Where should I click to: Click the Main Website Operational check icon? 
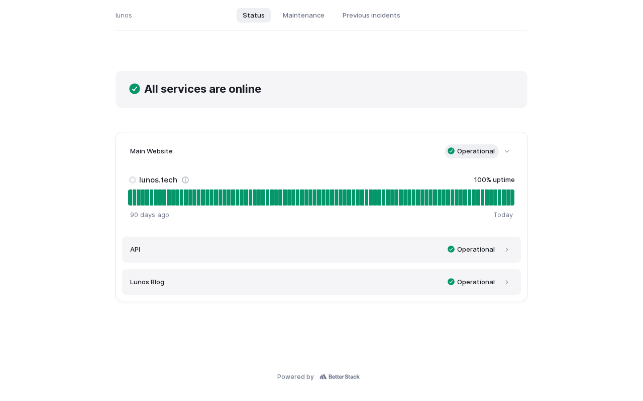(451, 151)
